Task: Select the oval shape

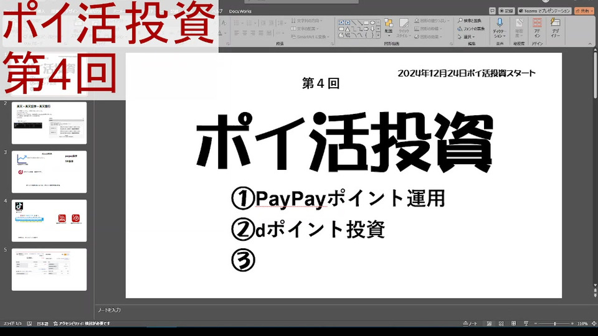Action: (373, 23)
